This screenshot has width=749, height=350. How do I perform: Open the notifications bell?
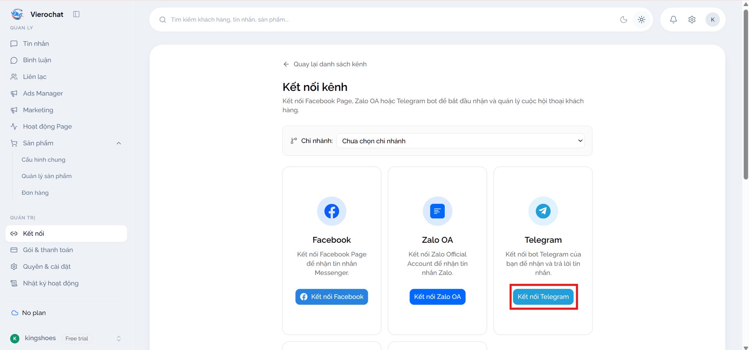(673, 19)
